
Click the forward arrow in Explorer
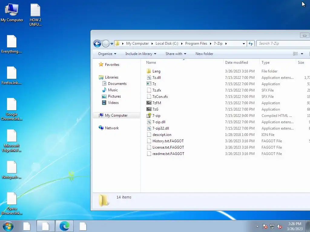106,43
